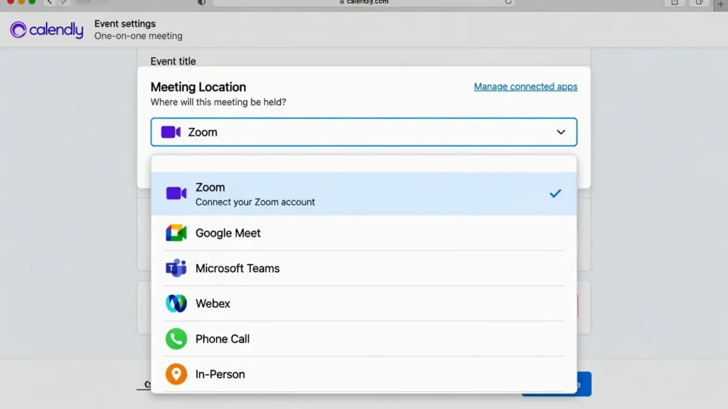
Task: Open a new tab with the plus icon
Action: coord(720,3)
